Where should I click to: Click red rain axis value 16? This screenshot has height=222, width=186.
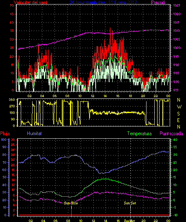click(13, 175)
